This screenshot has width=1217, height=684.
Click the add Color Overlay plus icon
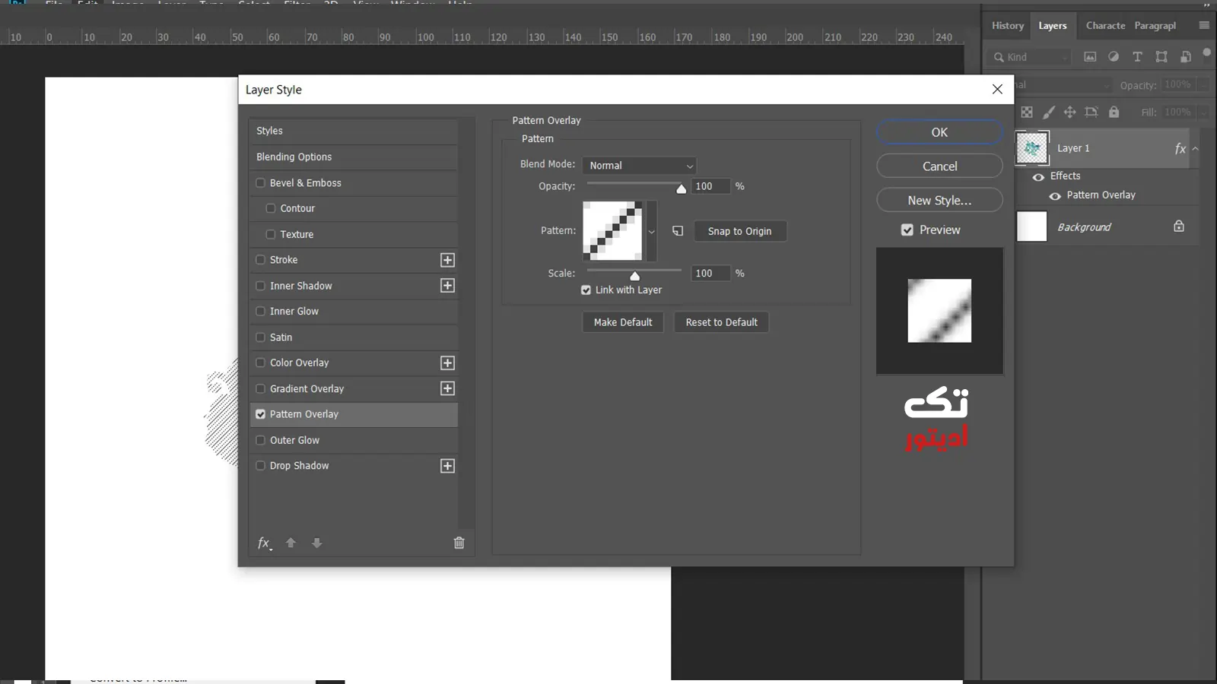point(447,363)
